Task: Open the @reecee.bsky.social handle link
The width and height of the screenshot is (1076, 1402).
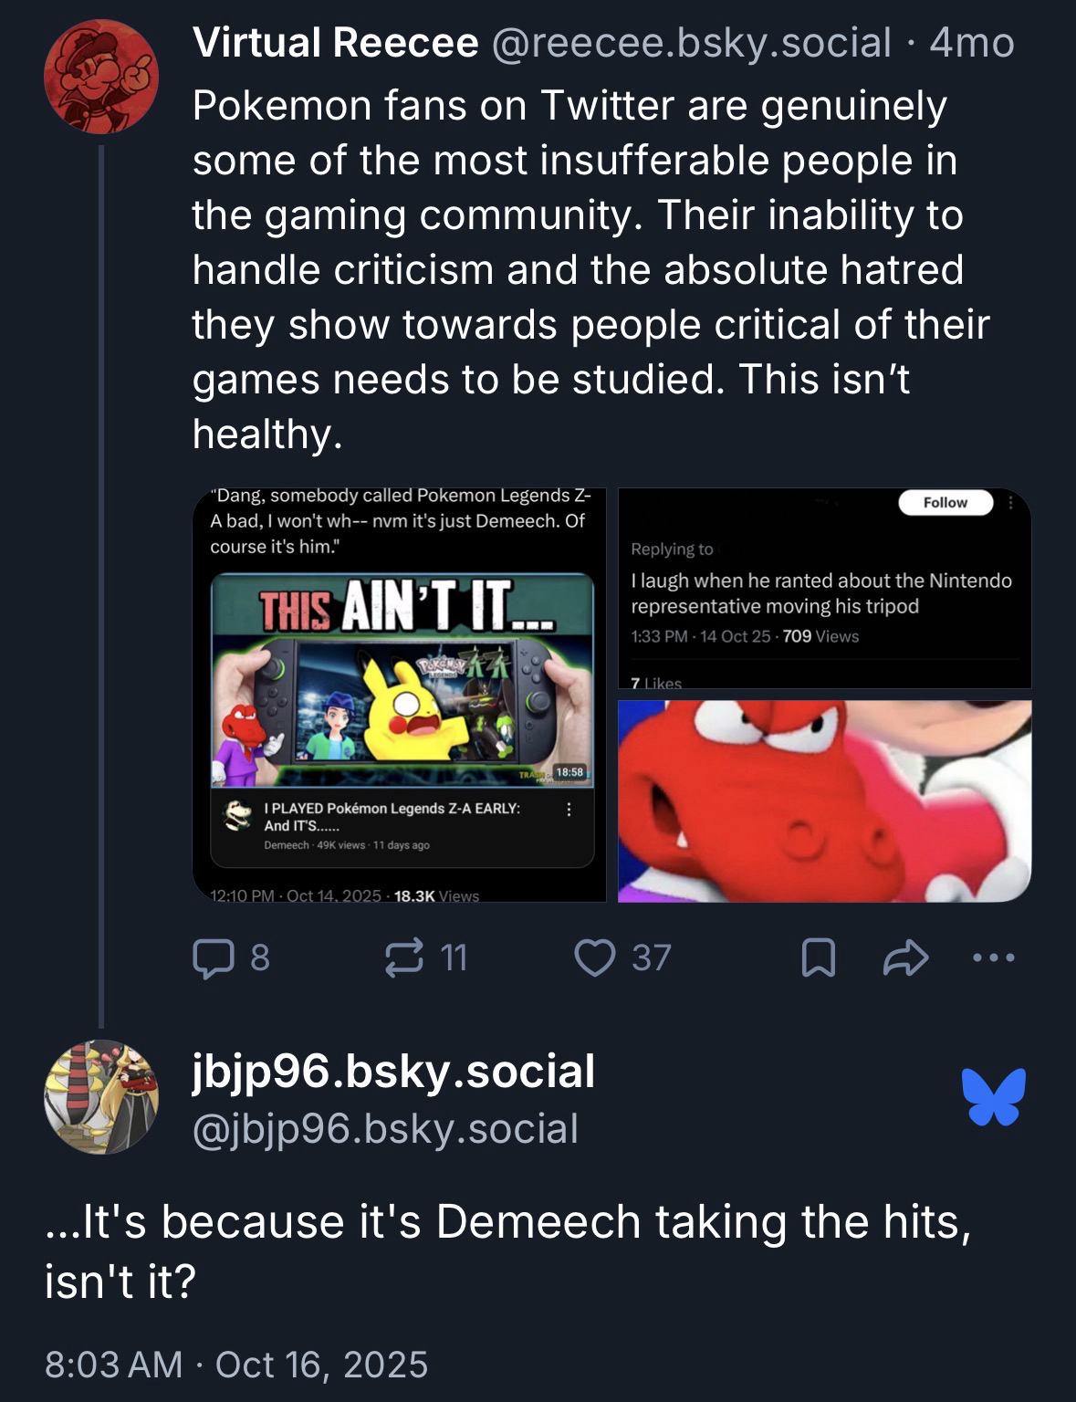Action: tap(692, 43)
